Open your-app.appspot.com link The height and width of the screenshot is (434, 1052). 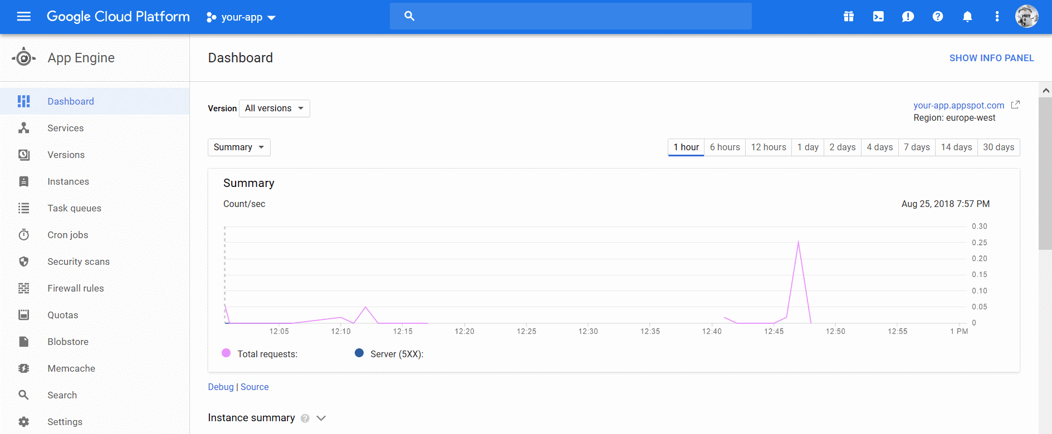coord(958,105)
